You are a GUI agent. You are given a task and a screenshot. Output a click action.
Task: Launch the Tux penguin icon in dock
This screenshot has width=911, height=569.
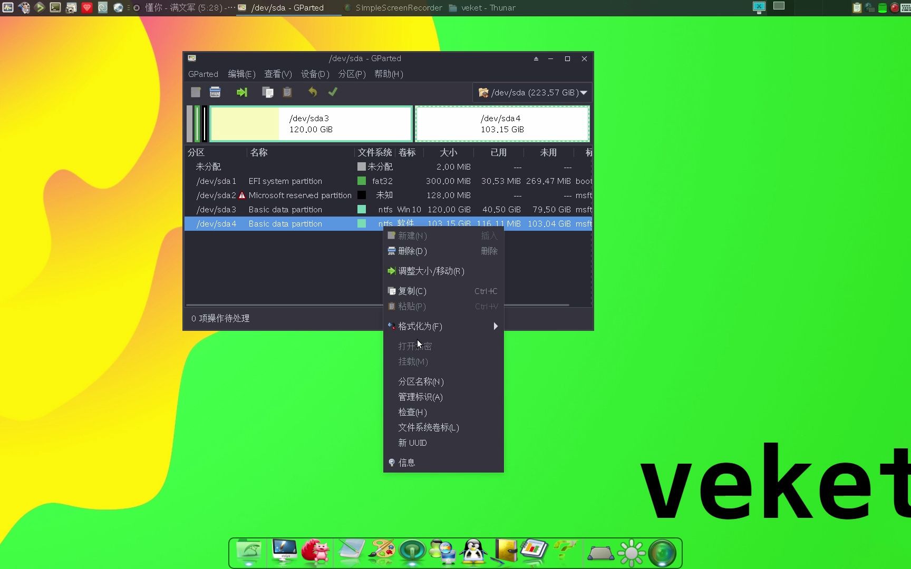pyautogui.click(x=473, y=552)
